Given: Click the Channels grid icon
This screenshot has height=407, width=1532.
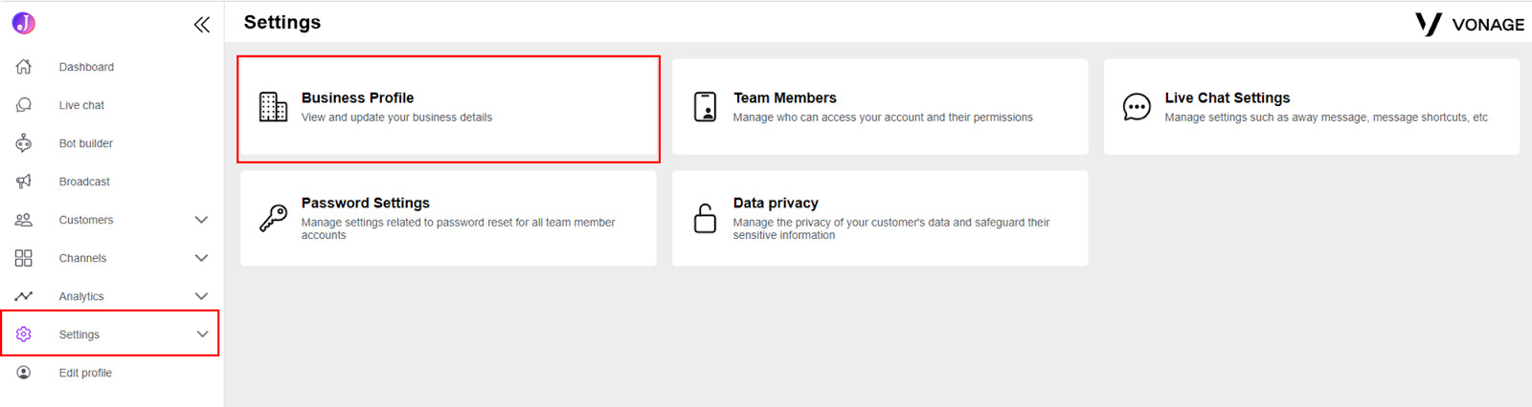Looking at the screenshot, I should (24, 258).
